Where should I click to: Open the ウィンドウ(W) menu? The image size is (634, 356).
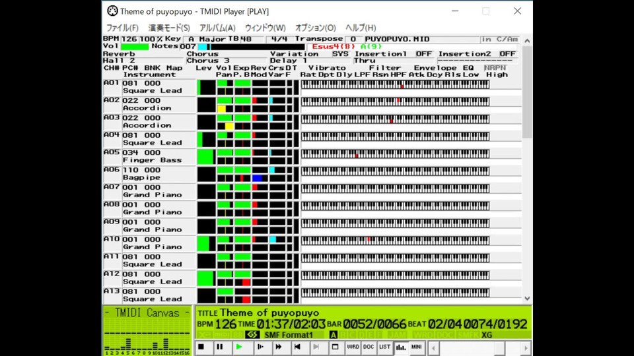(x=265, y=28)
